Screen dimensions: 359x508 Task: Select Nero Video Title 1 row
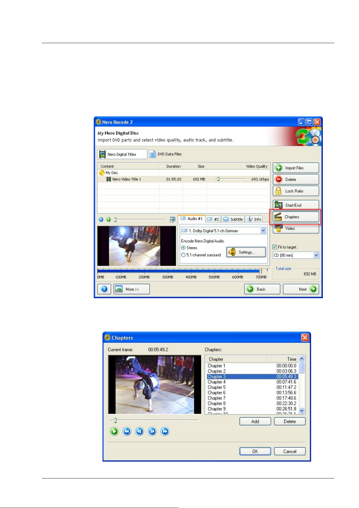pos(184,179)
